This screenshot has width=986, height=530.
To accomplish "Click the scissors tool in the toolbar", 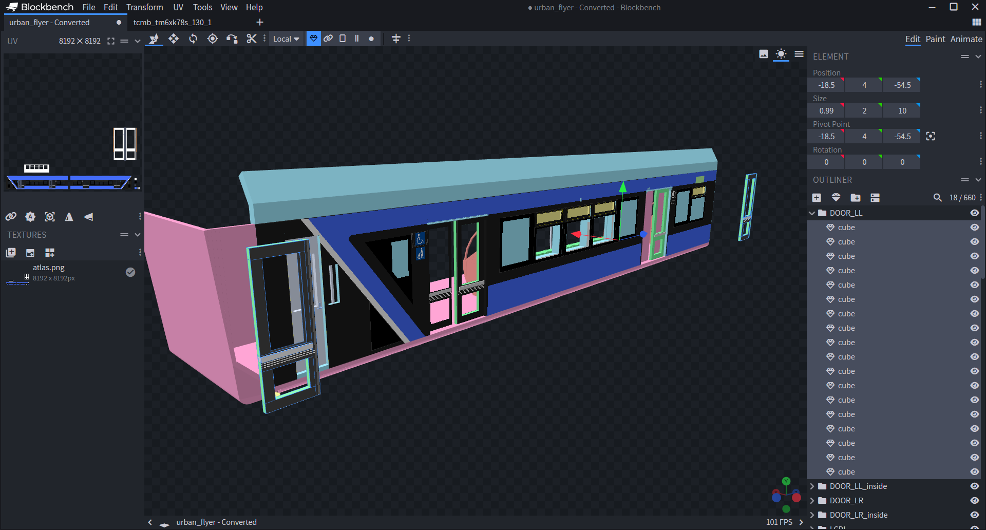I will tap(251, 39).
